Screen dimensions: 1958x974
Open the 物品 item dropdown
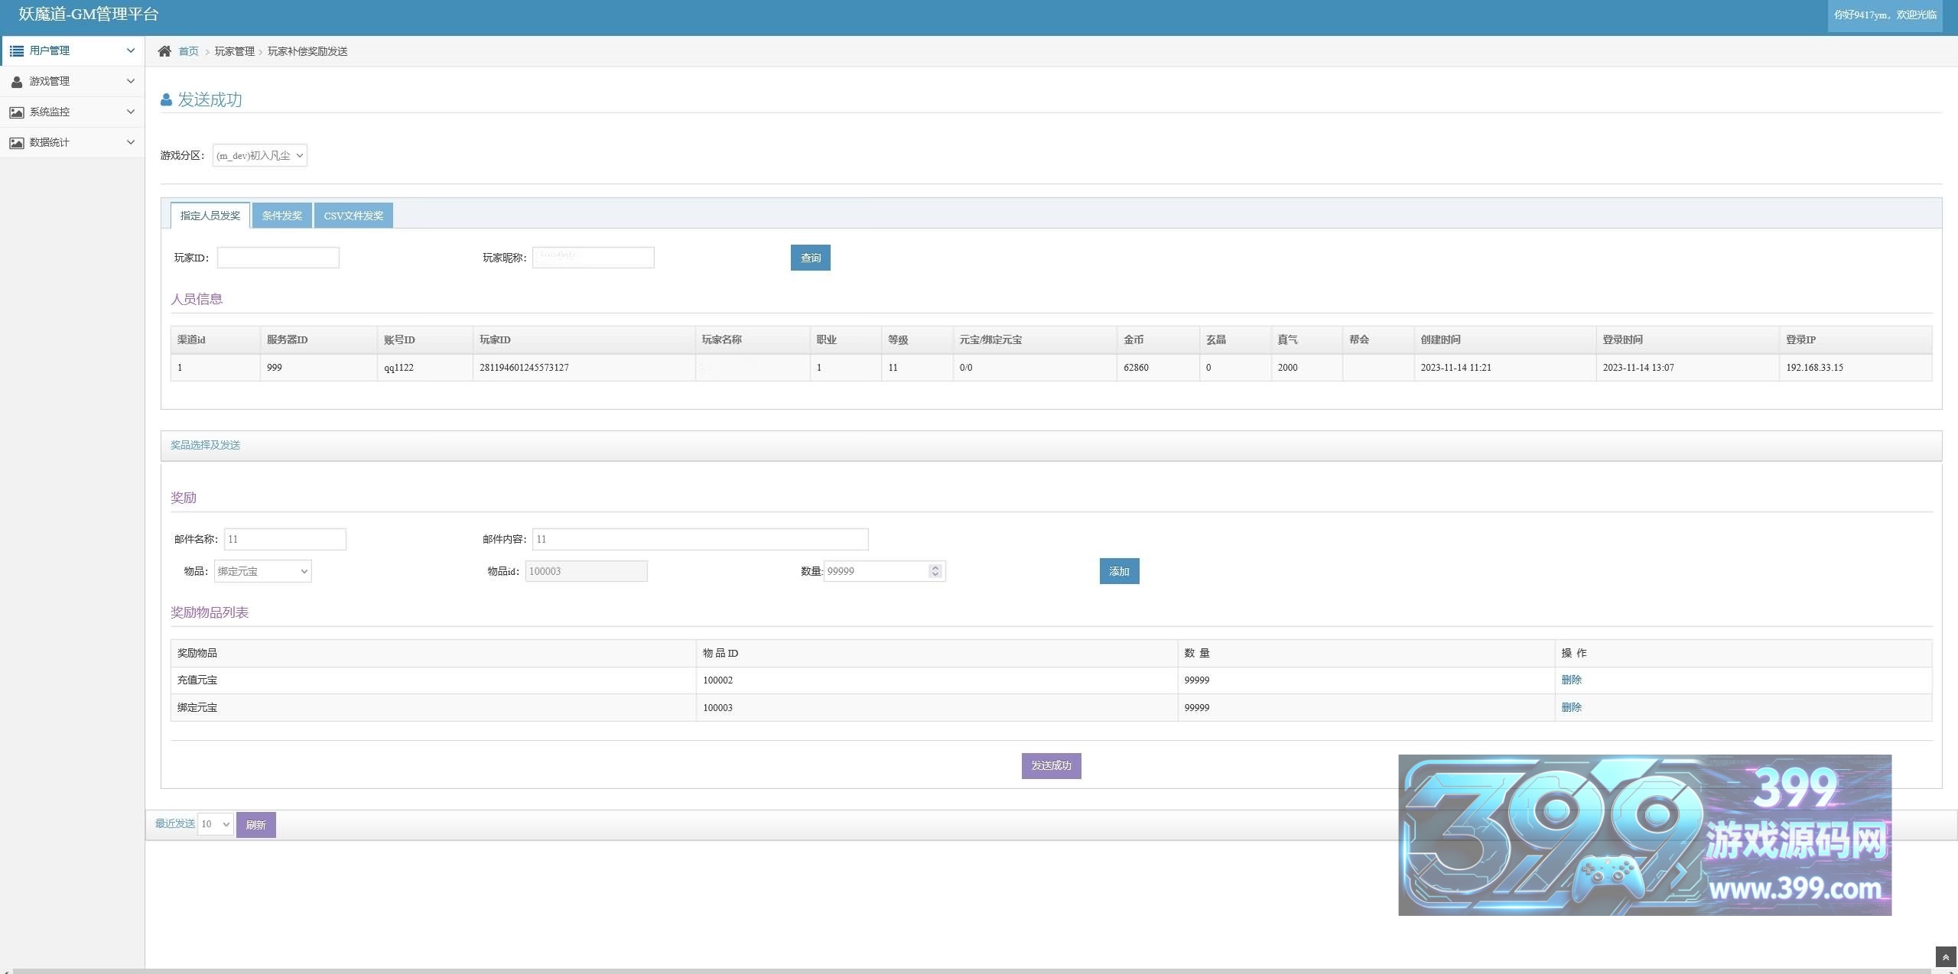click(x=262, y=571)
